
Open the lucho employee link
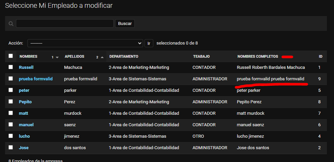pos(24,136)
